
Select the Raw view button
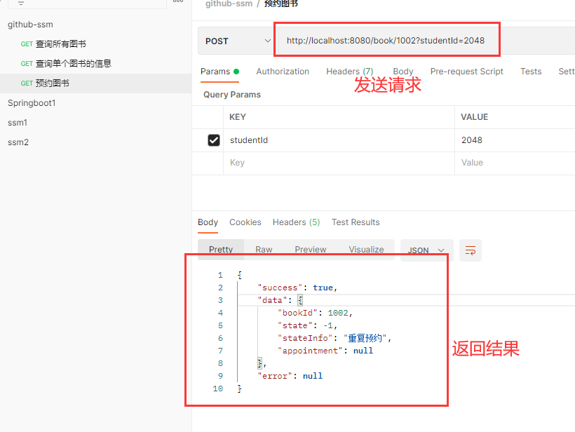point(264,250)
